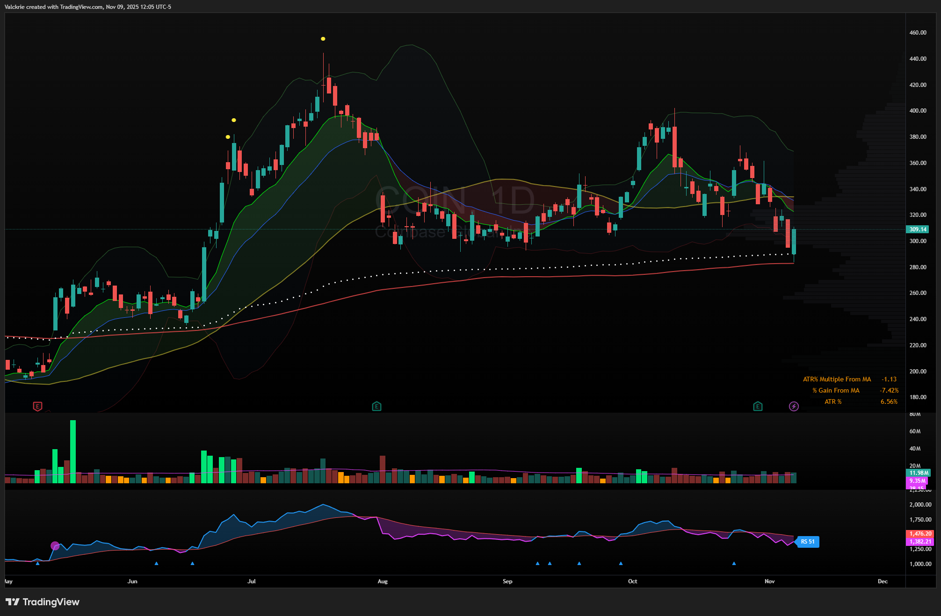941x616 pixels.
Task: Select the 309.14 current price label
Action: [918, 229]
